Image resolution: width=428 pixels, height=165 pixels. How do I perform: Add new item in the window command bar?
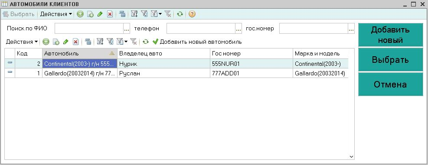tap(80, 14)
